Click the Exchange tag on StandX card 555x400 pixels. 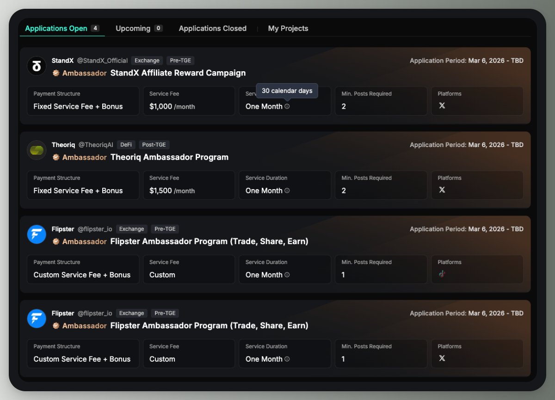(x=147, y=61)
